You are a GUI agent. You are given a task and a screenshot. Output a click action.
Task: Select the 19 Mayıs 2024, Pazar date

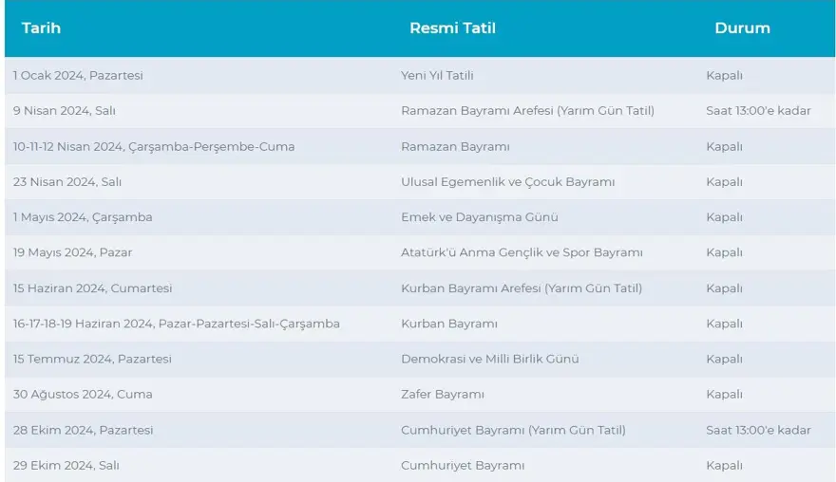point(73,252)
